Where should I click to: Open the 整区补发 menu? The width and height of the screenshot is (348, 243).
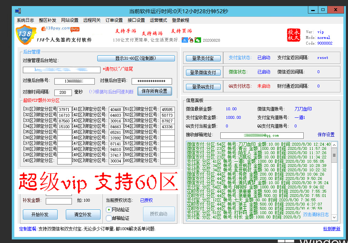click(x=48, y=20)
